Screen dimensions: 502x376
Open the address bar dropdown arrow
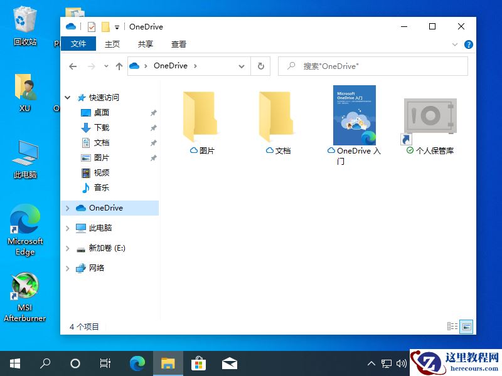242,66
